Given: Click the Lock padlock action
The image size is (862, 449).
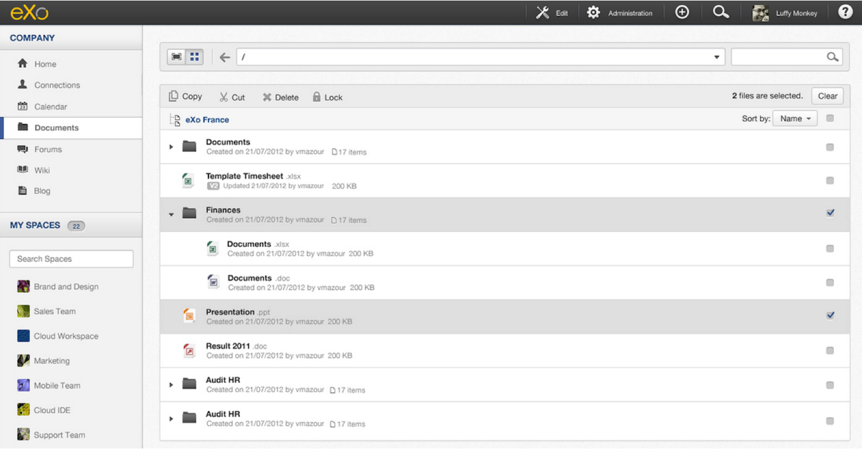Looking at the screenshot, I should (327, 97).
